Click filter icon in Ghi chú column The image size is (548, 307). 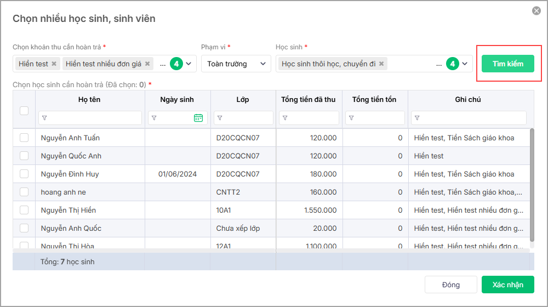417,118
